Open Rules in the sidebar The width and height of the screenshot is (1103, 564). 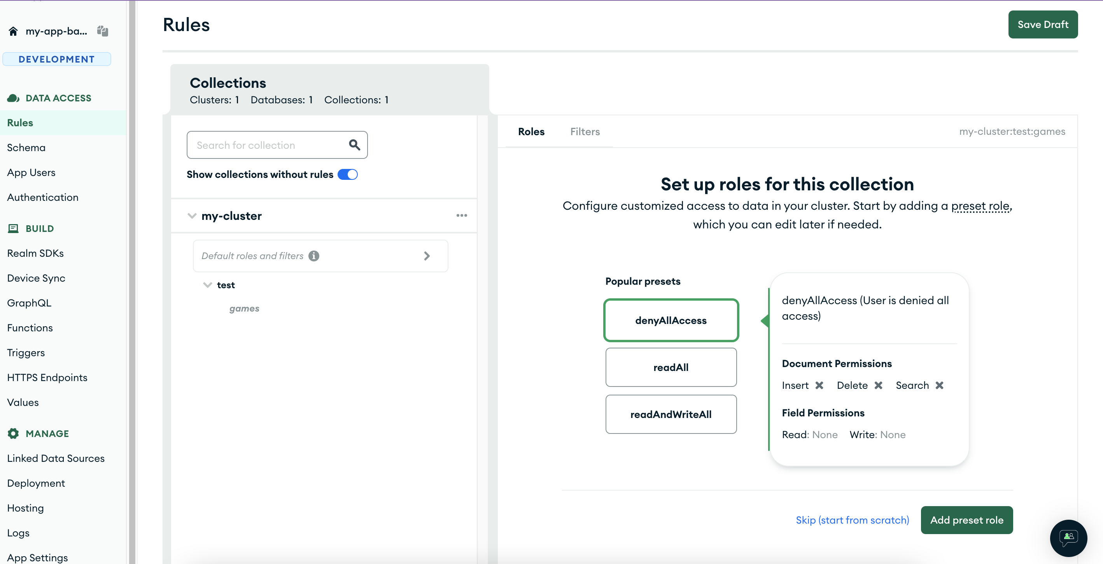(x=63, y=123)
